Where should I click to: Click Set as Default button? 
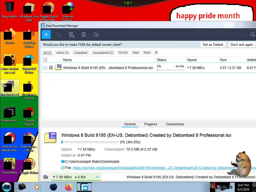(x=213, y=44)
